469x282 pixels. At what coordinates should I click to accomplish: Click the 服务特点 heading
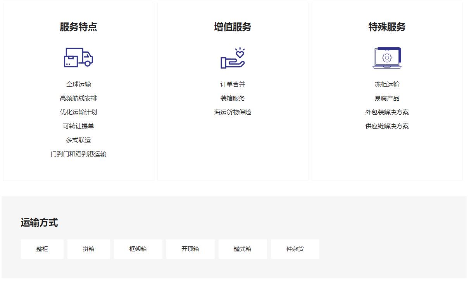coord(78,27)
